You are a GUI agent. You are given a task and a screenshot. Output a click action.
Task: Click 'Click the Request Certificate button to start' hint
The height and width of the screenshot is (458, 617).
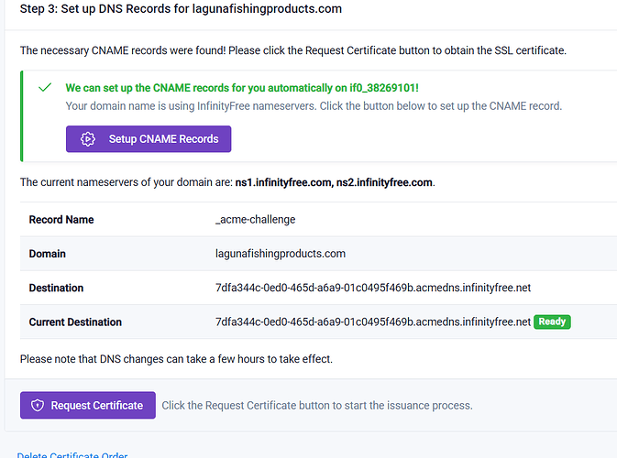tap(317, 405)
